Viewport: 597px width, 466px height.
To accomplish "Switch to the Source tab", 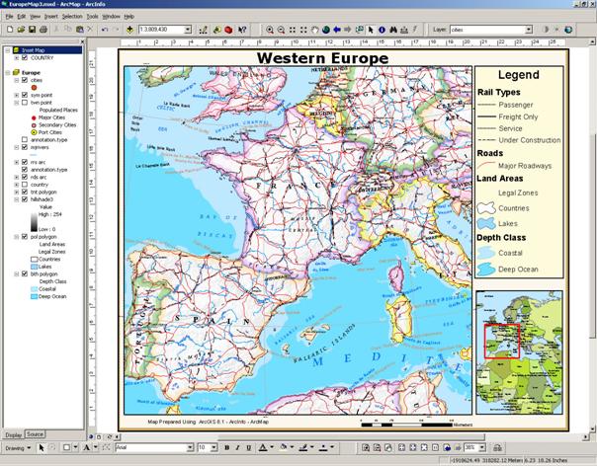I will tap(35, 434).
